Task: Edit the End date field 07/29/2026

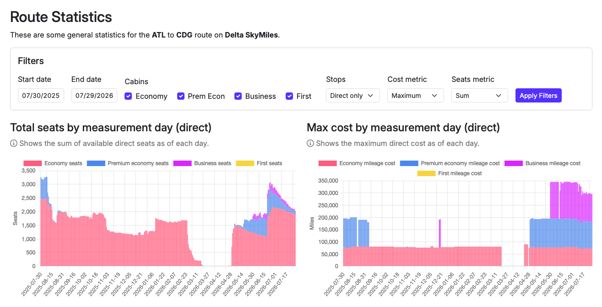Action: coord(94,96)
